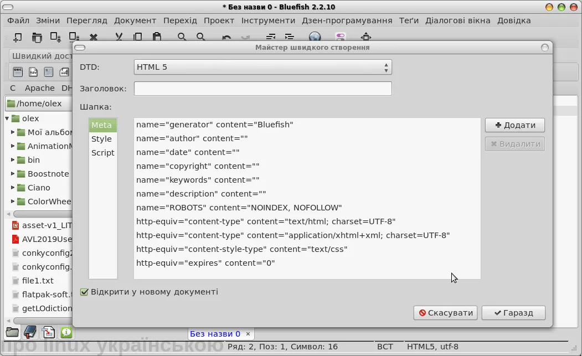Click the second magnifier Find and Replace icon
Screen dimensions: 582x356
(201, 37)
